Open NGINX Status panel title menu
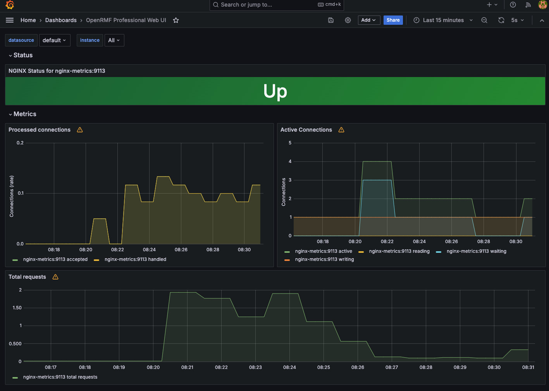 [x=57, y=71]
